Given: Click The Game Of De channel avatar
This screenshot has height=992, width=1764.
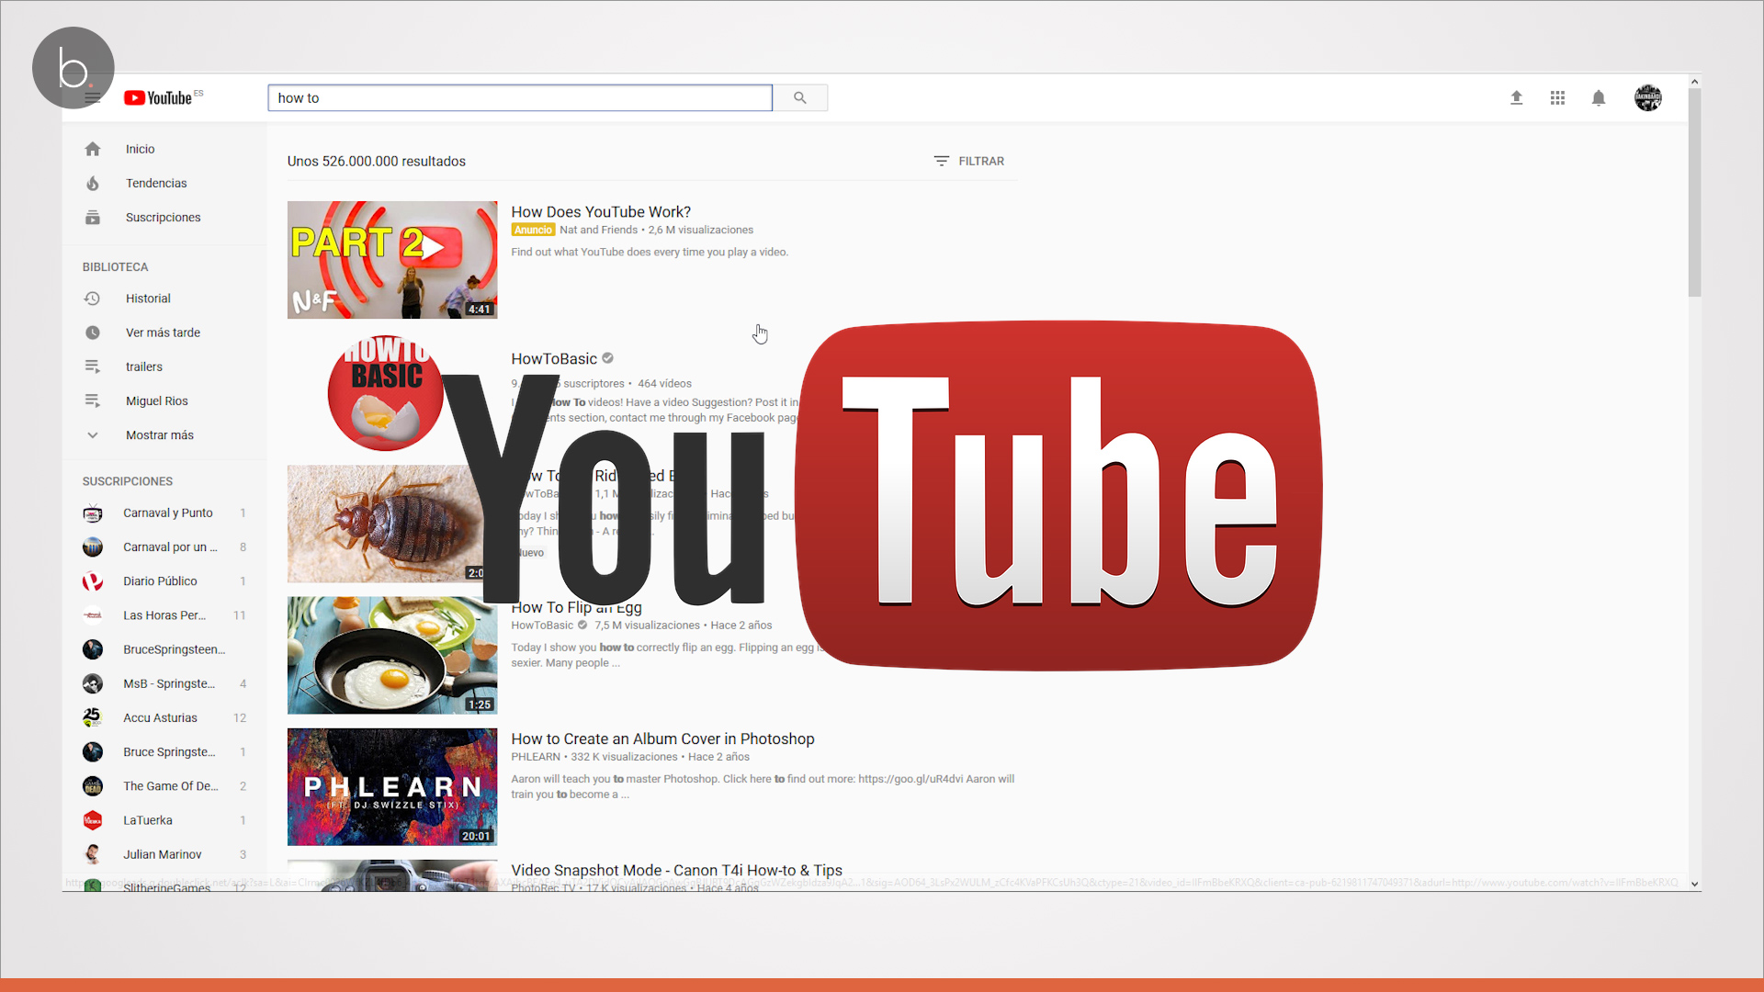Looking at the screenshot, I should pyautogui.click(x=93, y=786).
